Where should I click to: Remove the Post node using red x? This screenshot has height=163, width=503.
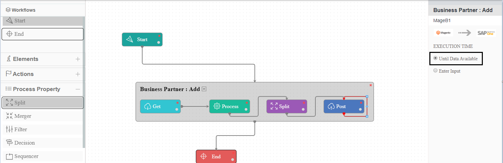(361, 103)
